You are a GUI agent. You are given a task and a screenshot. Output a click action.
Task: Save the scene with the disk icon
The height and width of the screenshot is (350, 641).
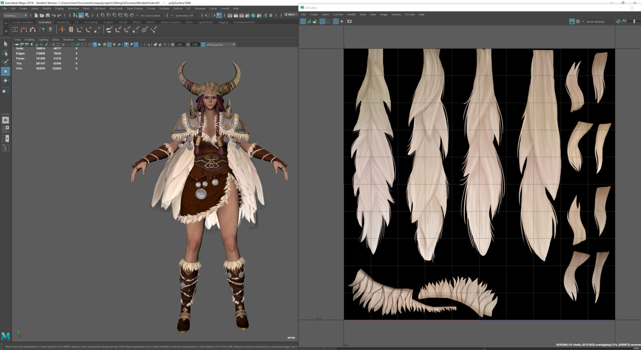pyautogui.click(x=47, y=15)
